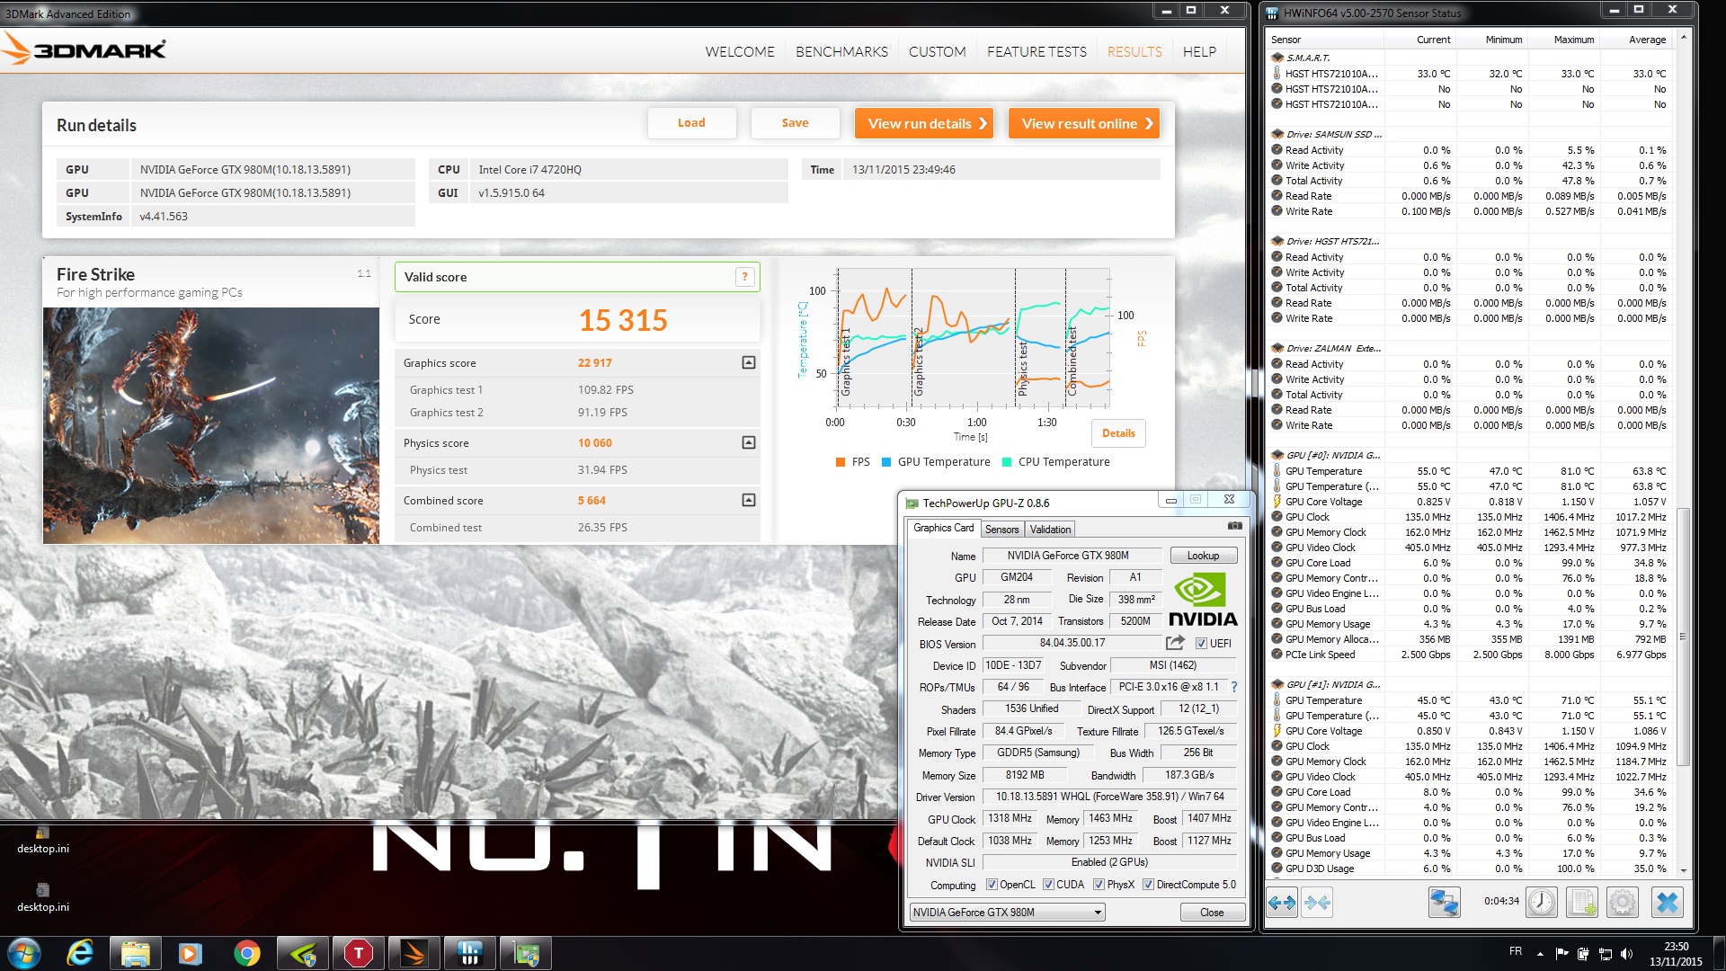Click the Close button in GPU-Z
This screenshot has width=1726, height=971.
pos(1212,913)
